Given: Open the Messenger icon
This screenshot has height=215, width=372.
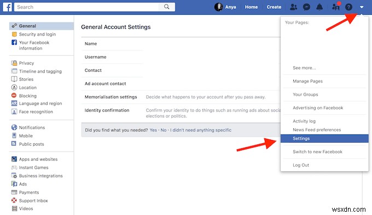Looking at the screenshot, I should [306, 7].
